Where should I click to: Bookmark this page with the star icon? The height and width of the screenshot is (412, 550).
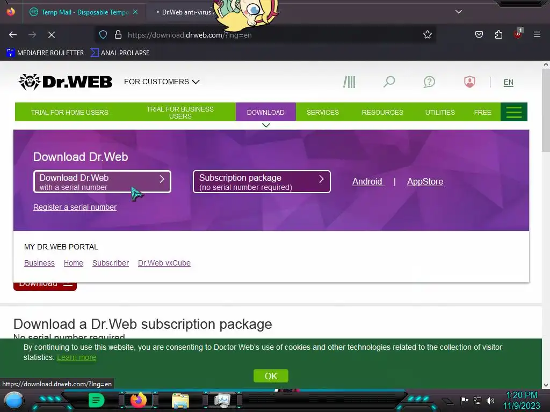(x=427, y=35)
